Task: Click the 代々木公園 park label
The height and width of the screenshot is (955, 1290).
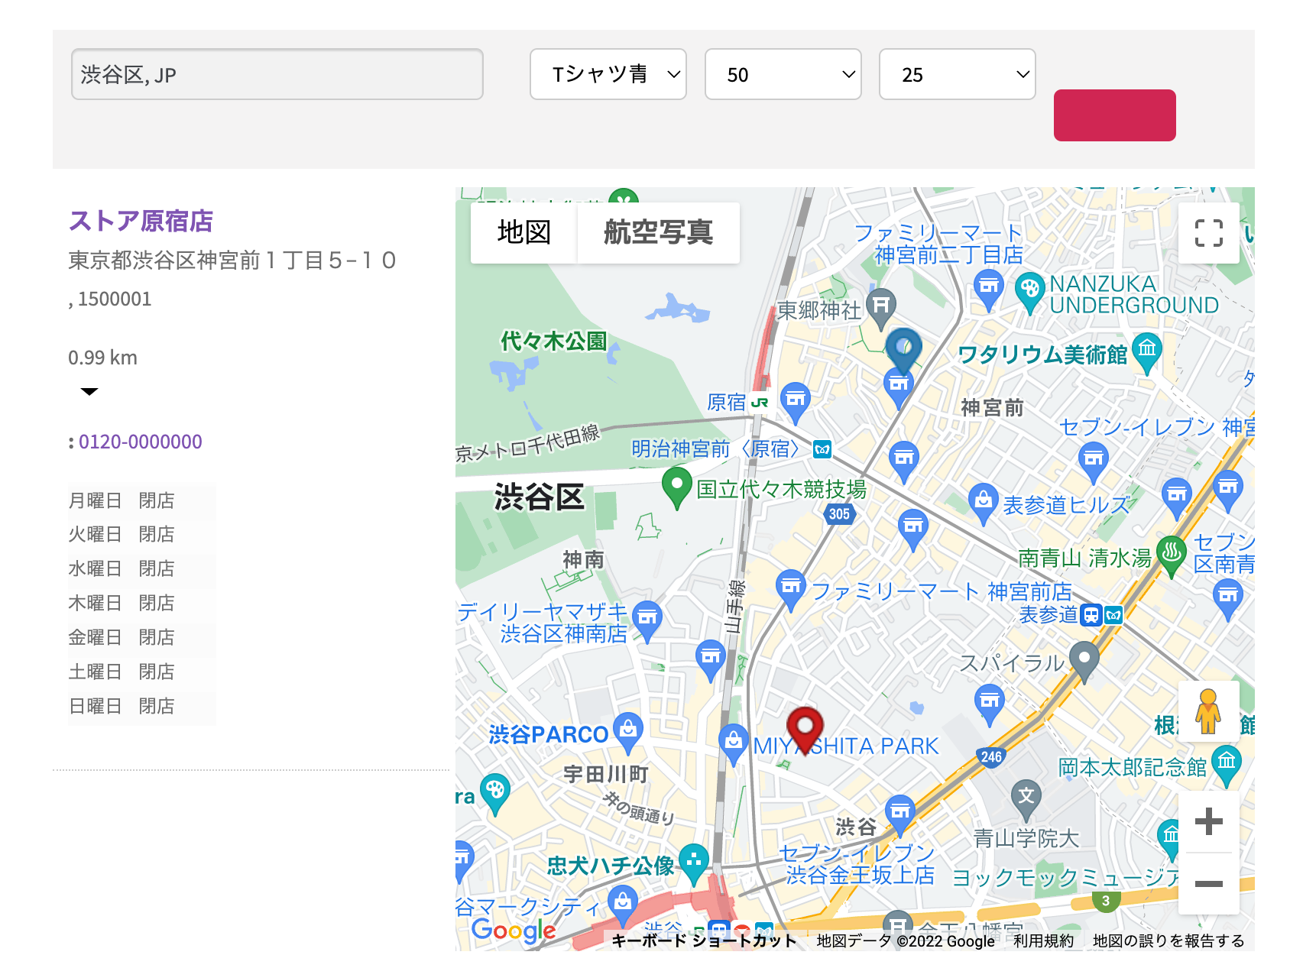Action: 553,341
